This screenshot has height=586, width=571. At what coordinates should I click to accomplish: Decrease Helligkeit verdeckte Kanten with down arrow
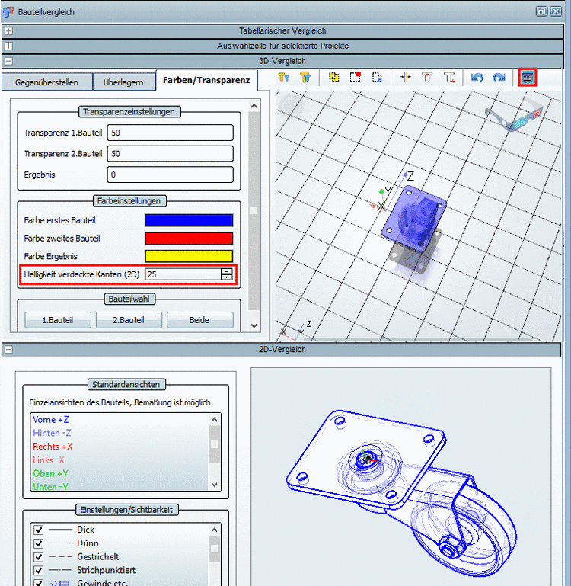(x=227, y=277)
